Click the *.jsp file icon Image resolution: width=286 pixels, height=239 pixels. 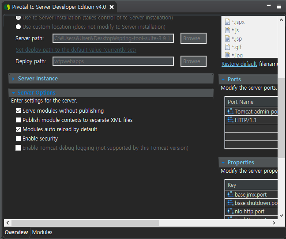tap(227, 39)
